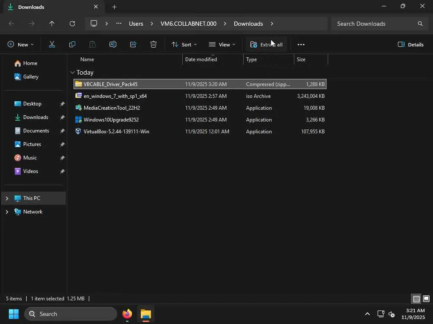The height and width of the screenshot is (324, 433).
Task: Open the clock and date flyout
Action: click(x=414, y=314)
